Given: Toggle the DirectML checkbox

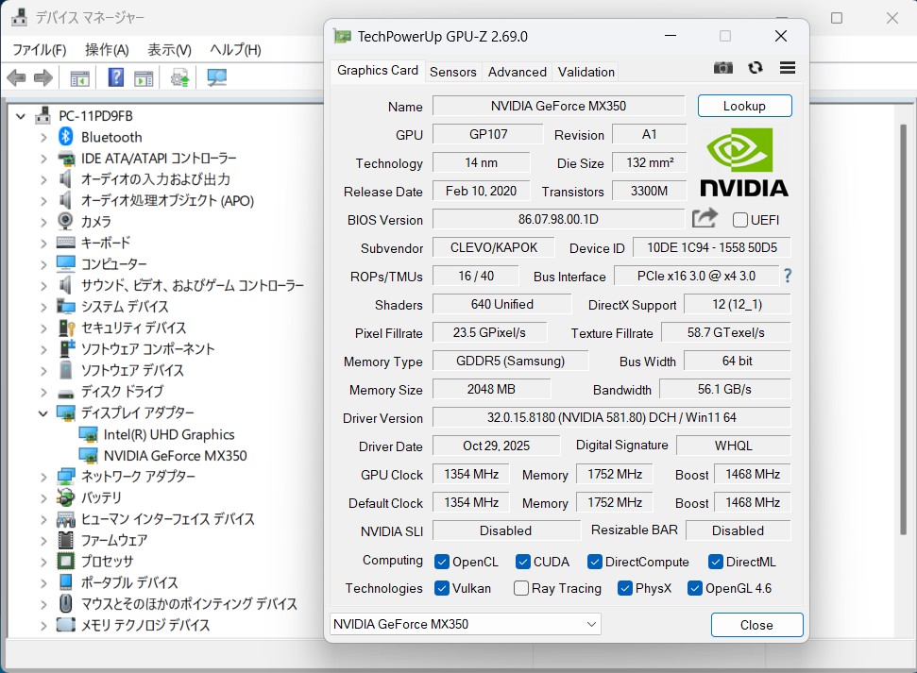Looking at the screenshot, I should click(715, 562).
